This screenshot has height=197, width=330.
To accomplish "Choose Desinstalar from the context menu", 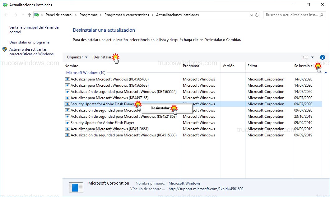I will (160, 108).
